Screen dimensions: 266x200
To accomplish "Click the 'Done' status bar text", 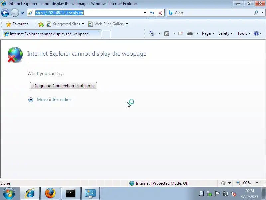I will pyautogui.click(x=5, y=183).
